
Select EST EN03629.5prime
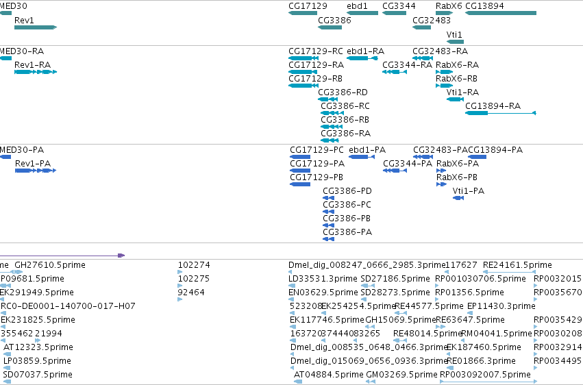tap(323, 293)
